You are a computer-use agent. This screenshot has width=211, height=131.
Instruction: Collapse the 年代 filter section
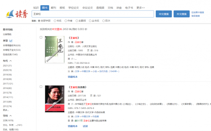(x=11, y=61)
